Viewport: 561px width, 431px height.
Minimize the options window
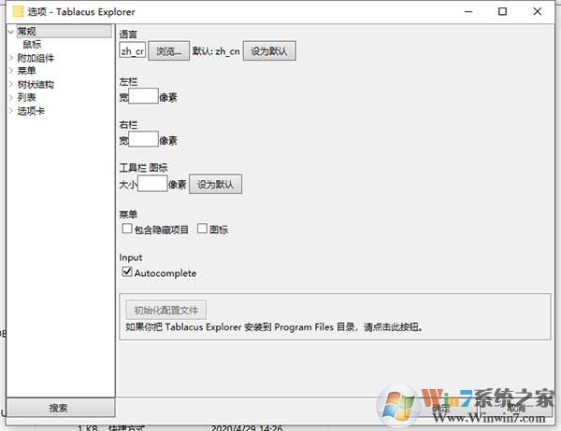click(x=468, y=12)
